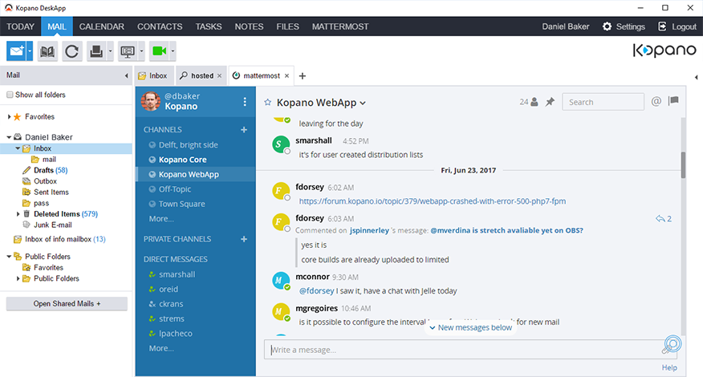The height and width of the screenshot is (377, 703).
Task: Open direct message with lpacheco
Action: (x=175, y=334)
